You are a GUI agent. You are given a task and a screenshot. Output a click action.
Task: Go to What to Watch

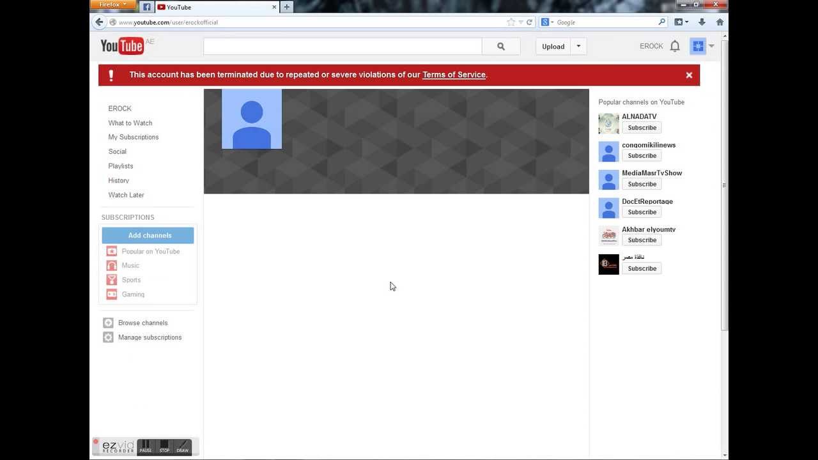(130, 123)
